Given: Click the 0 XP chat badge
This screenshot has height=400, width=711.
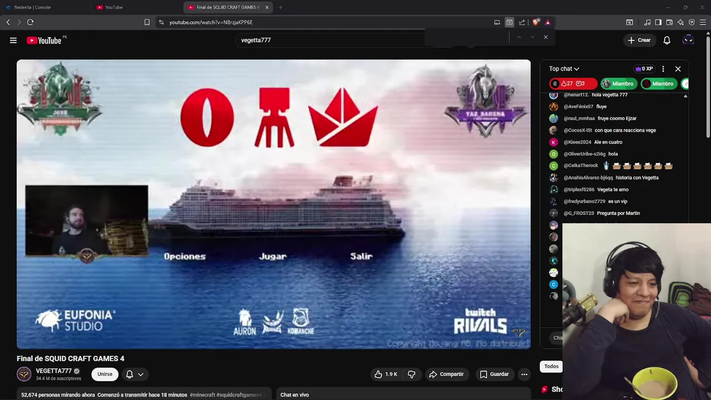Looking at the screenshot, I should tap(644, 69).
